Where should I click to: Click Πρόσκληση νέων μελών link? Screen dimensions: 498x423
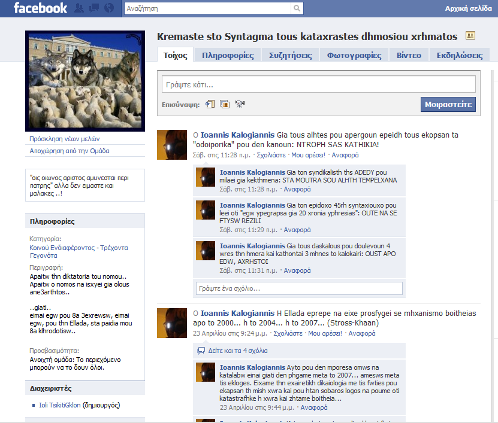(65, 139)
